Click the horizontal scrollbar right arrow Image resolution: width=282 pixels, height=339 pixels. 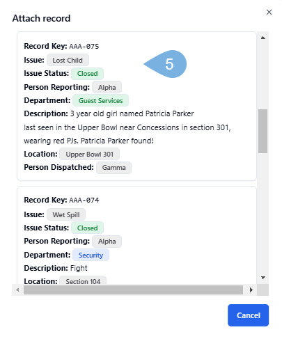pyautogui.click(x=251, y=290)
